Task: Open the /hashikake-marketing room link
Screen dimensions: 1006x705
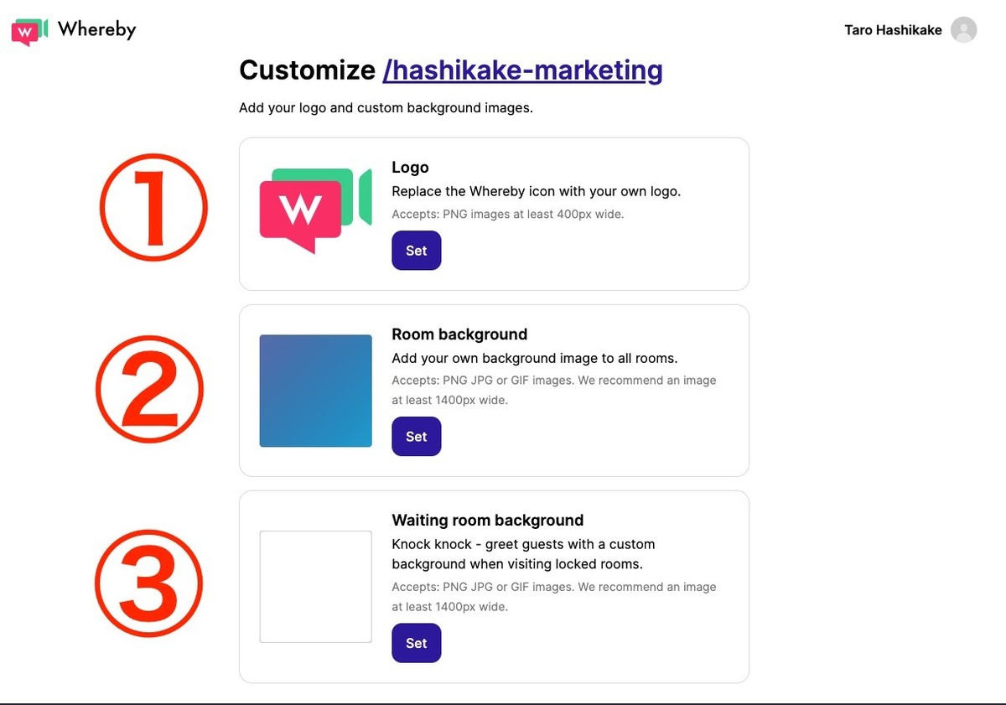Action: coord(522,70)
